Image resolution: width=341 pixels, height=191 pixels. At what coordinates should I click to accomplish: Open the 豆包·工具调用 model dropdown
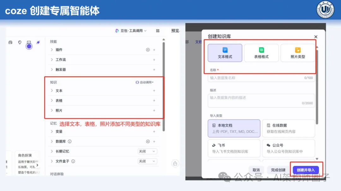click(131, 31)
